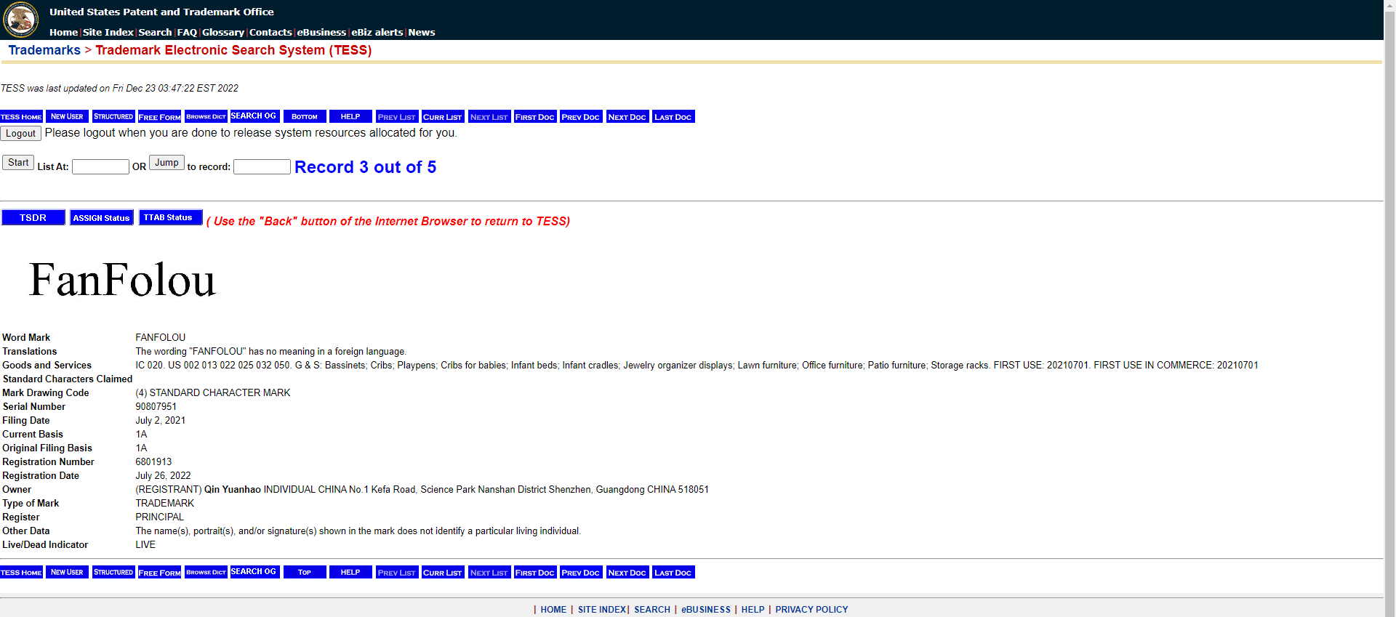Jump to page Bottom via toolbar

coord(305,117)
